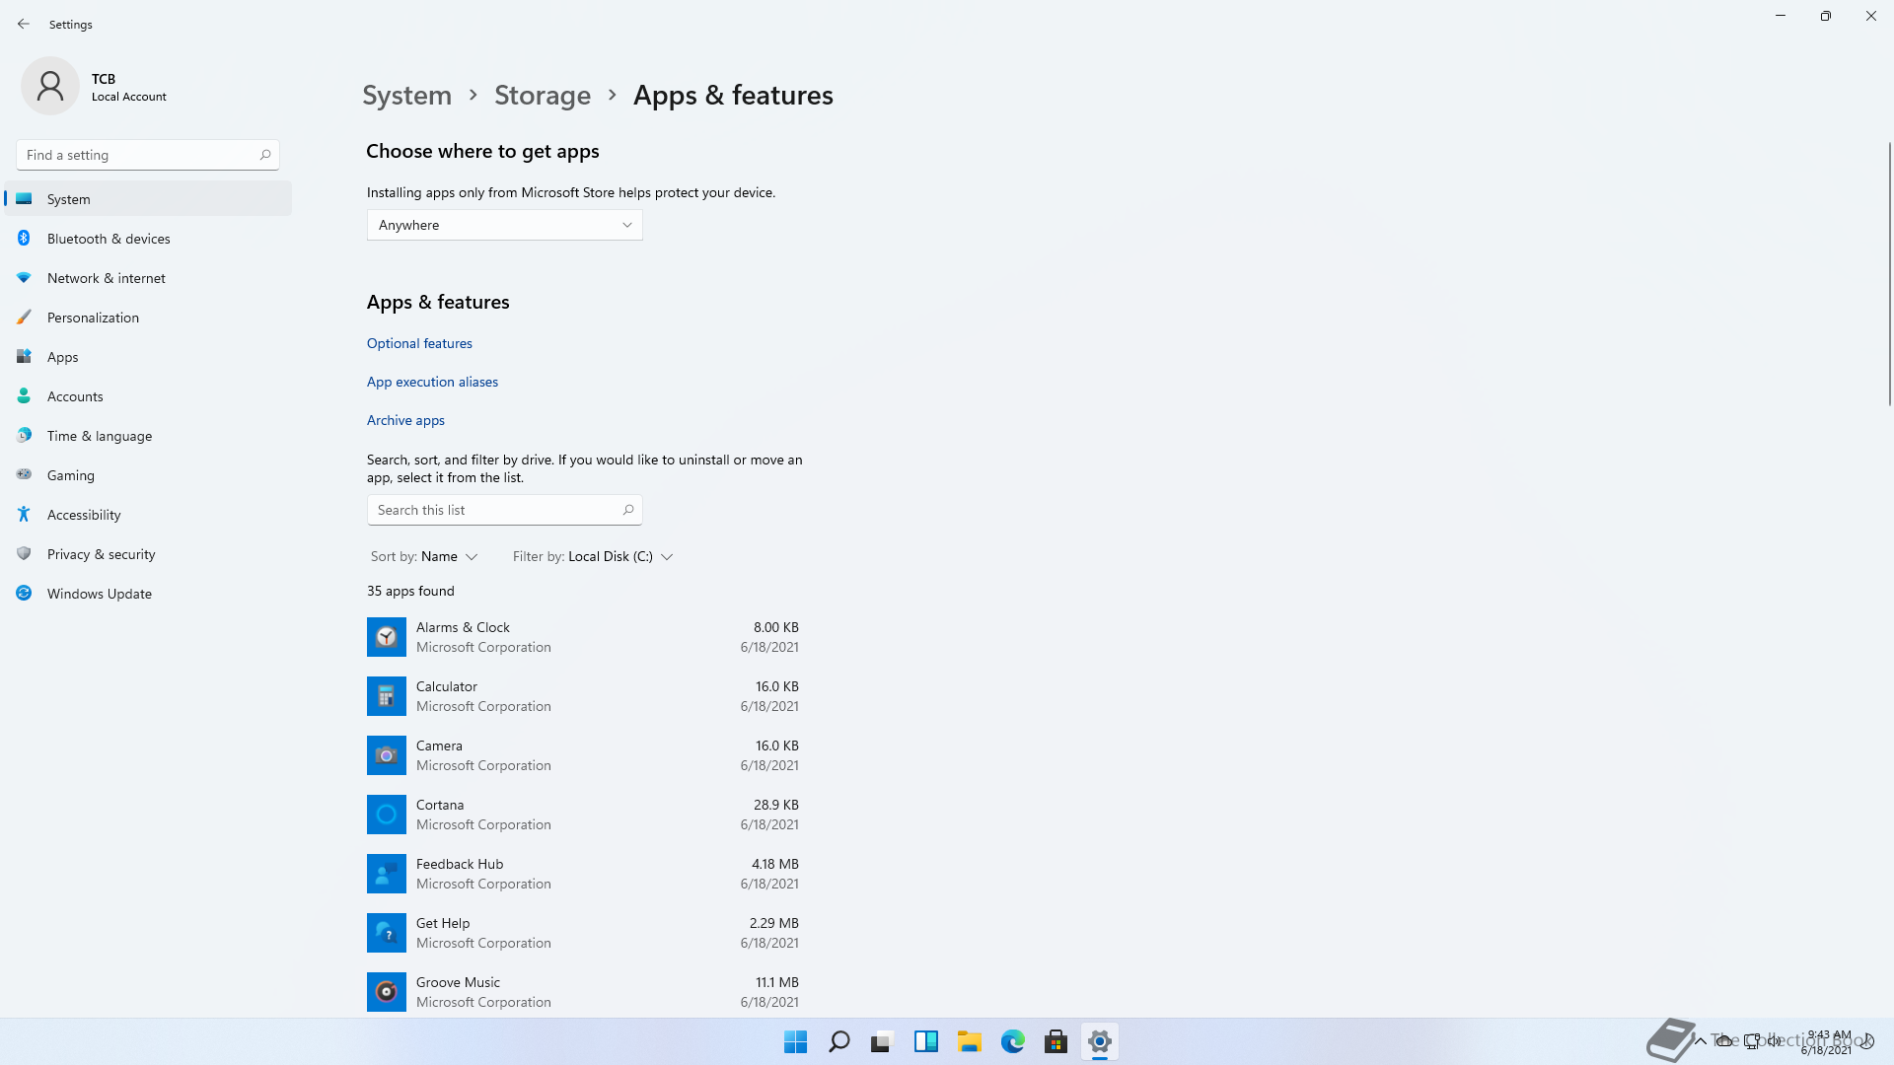Click the Windows Update refresh icon

coord(24,593)
